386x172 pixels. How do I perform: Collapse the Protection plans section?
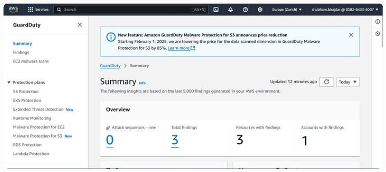[9, 82]
